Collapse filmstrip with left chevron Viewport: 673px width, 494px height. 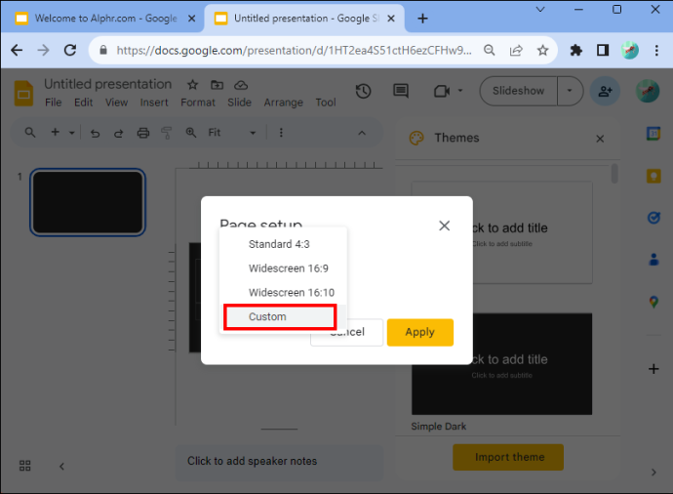pos(61,467)
